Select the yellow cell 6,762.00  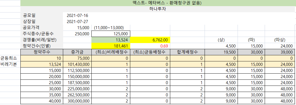[150, 40]
